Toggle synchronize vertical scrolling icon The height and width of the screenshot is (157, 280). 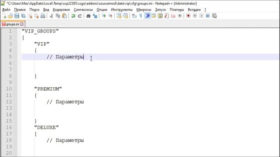(119, 16)
